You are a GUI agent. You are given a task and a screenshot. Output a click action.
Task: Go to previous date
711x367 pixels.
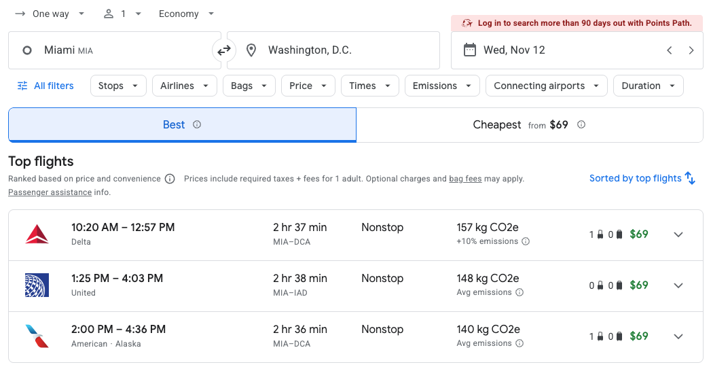tap(670, 50)
